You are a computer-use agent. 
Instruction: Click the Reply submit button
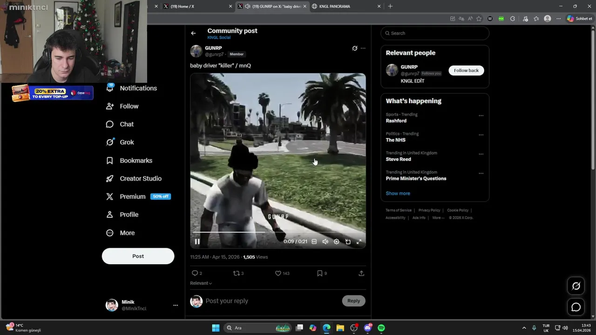[x=353, y=301]
